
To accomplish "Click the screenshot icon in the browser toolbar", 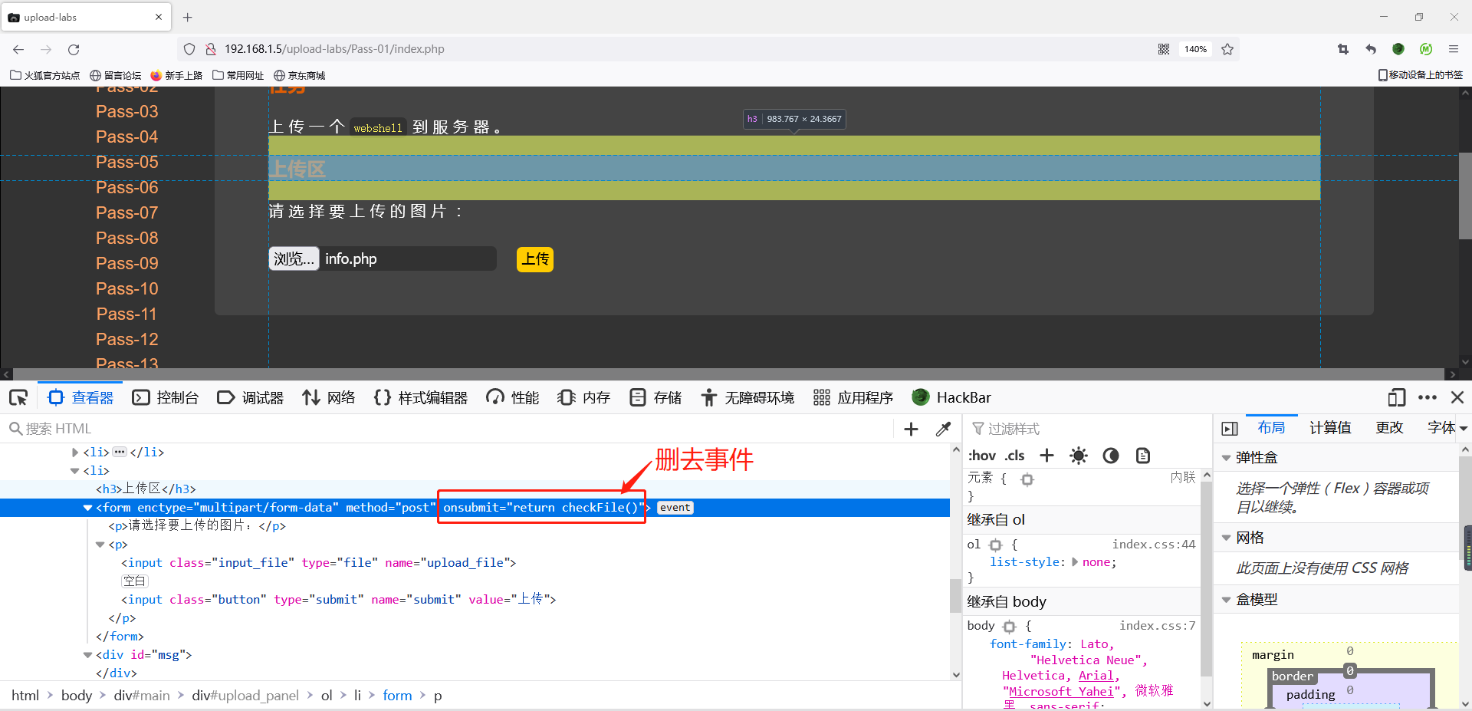I will tap(1342, 48).
